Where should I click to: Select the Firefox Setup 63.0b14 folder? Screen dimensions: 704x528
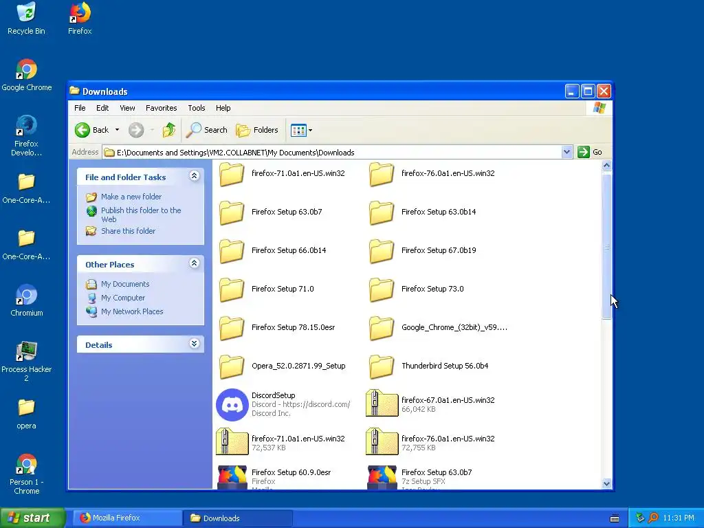(422, 212)
